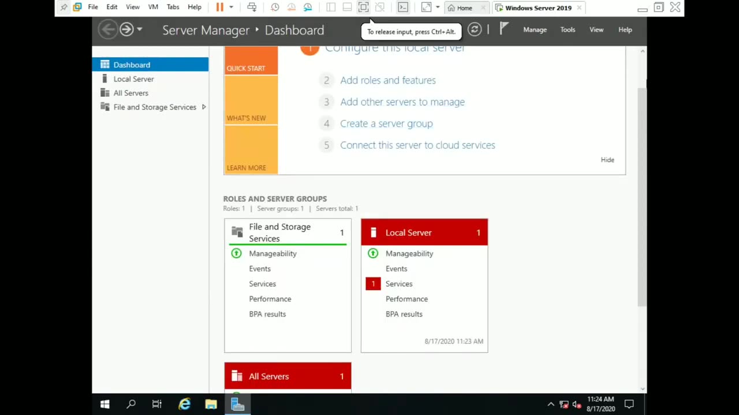
Task: Select the LEARN MORE panel tab
Action: 251,150
